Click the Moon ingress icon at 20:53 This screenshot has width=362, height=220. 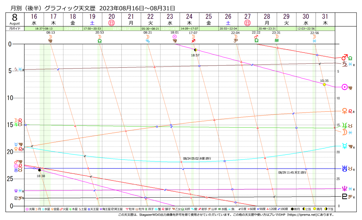click(100, 37)
